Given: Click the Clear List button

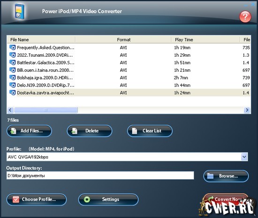Looking at the screenshot, I should click(150, 131).
